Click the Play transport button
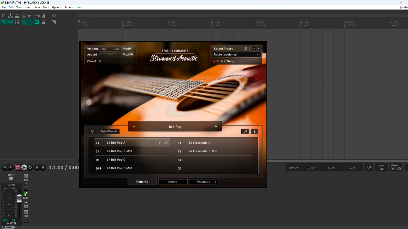 [24, 168]
